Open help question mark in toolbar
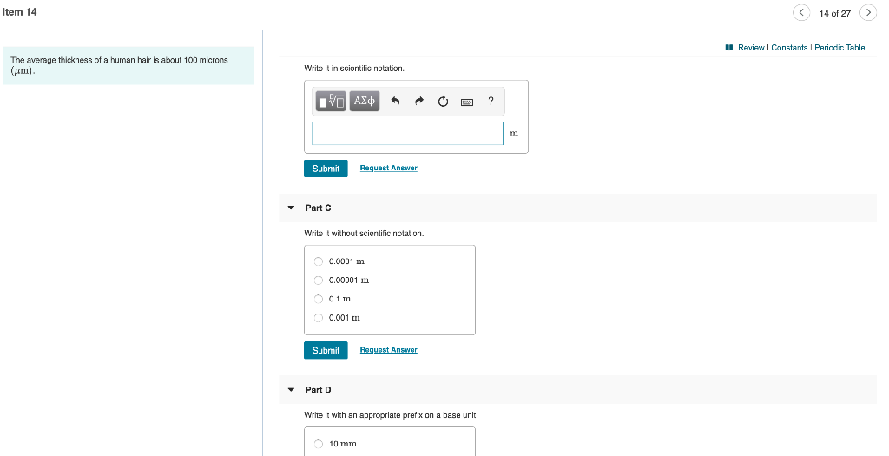The image size is (889, 456). point(491,101)
